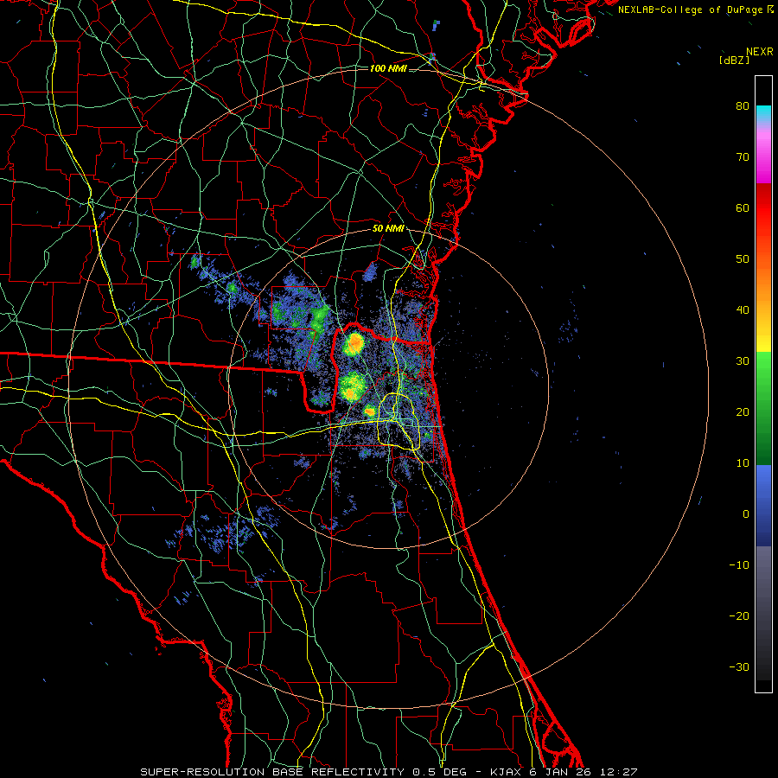Click the -30 value on the dBZ scale
Viewport: 778px width, 778px height.
(739, 666)
